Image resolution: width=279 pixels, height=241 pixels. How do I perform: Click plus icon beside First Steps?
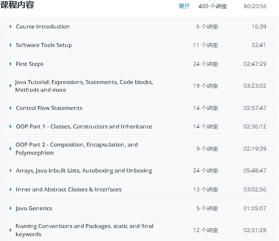tap(10, 64)
